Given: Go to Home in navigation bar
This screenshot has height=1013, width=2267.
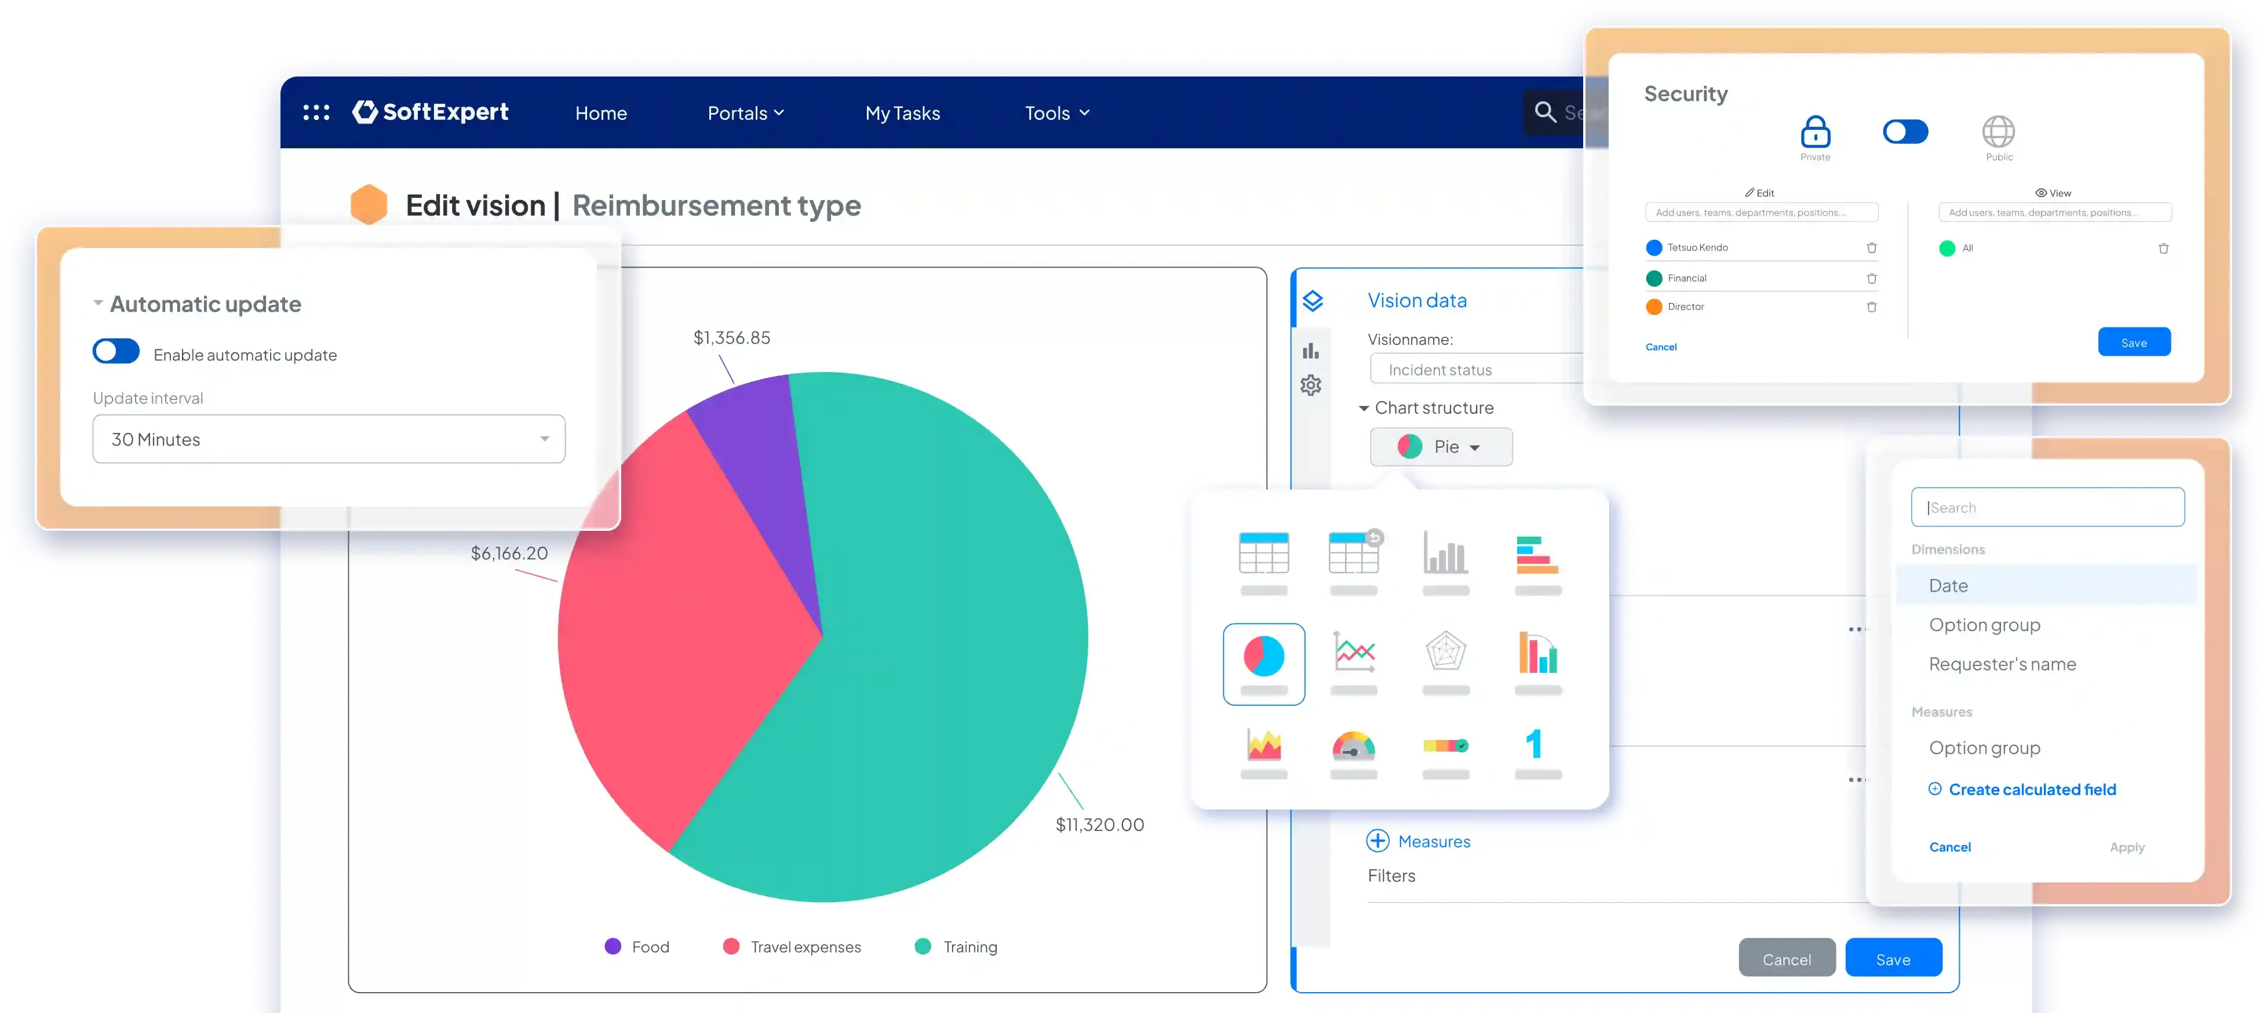Looking at the screenshot, I should coord(601,114).
